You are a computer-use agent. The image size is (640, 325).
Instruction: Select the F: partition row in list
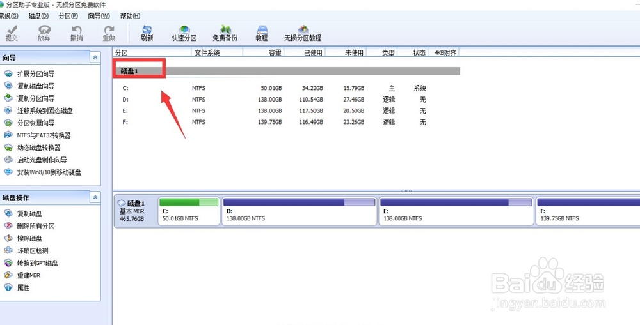tap(287, 122)
